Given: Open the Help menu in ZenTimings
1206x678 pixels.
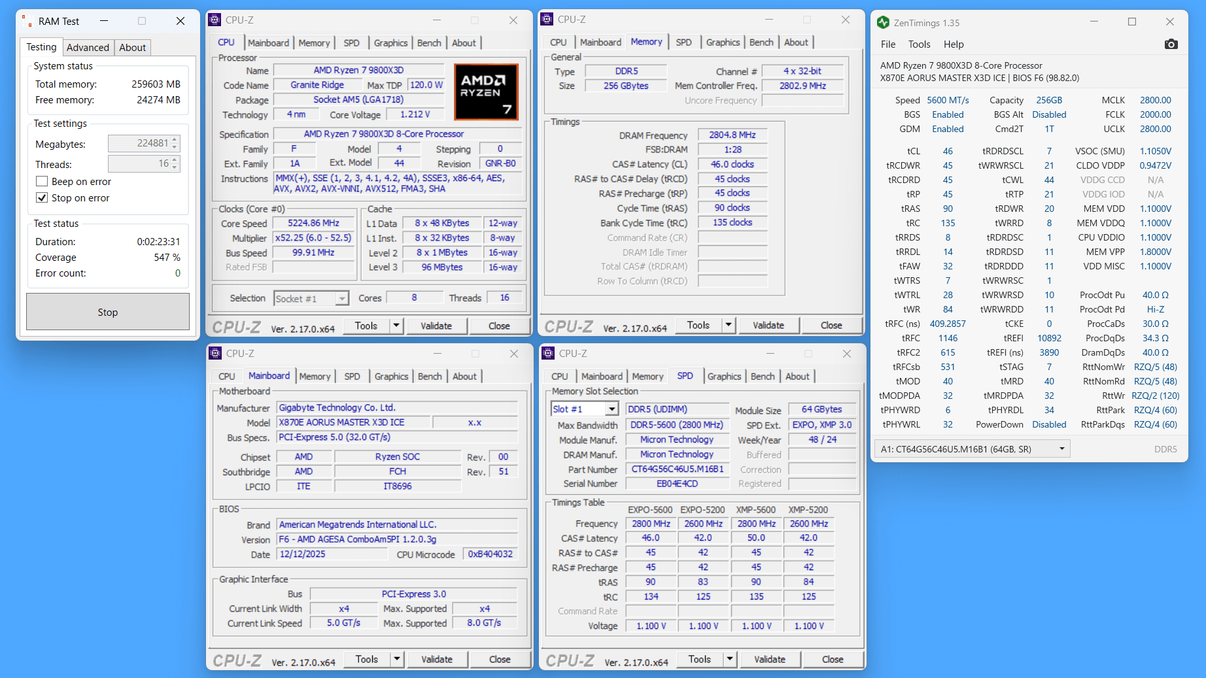Looking at the screenshot, I should pos(953,44).
